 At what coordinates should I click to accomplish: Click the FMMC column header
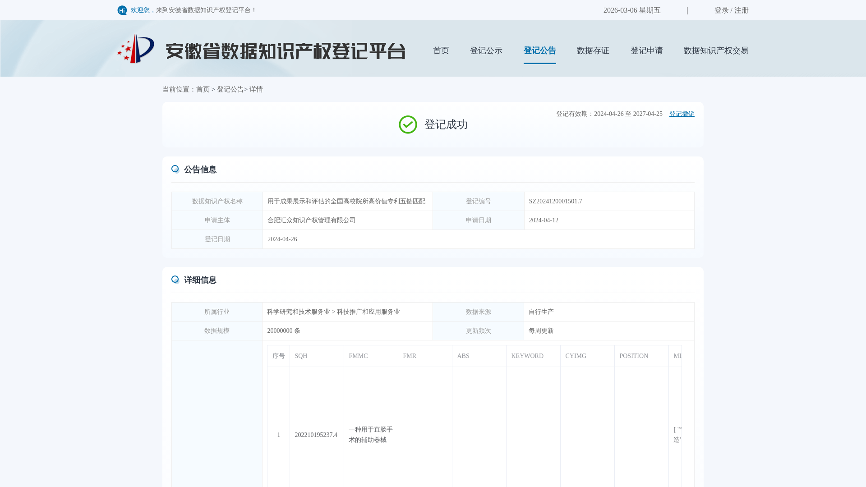coord(371,356)
